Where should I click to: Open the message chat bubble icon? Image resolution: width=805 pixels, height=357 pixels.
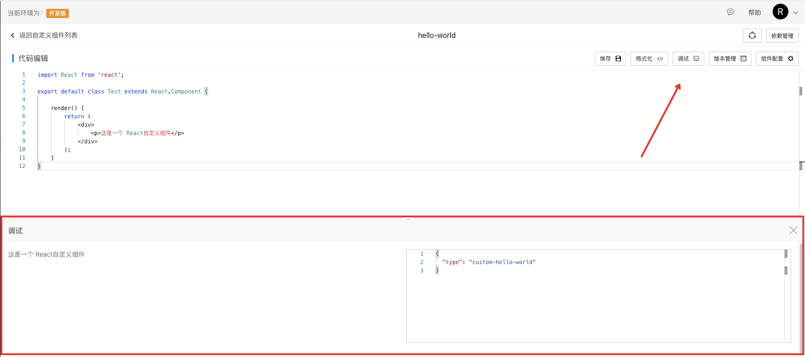pyautogui.click(x=731, y=12)
